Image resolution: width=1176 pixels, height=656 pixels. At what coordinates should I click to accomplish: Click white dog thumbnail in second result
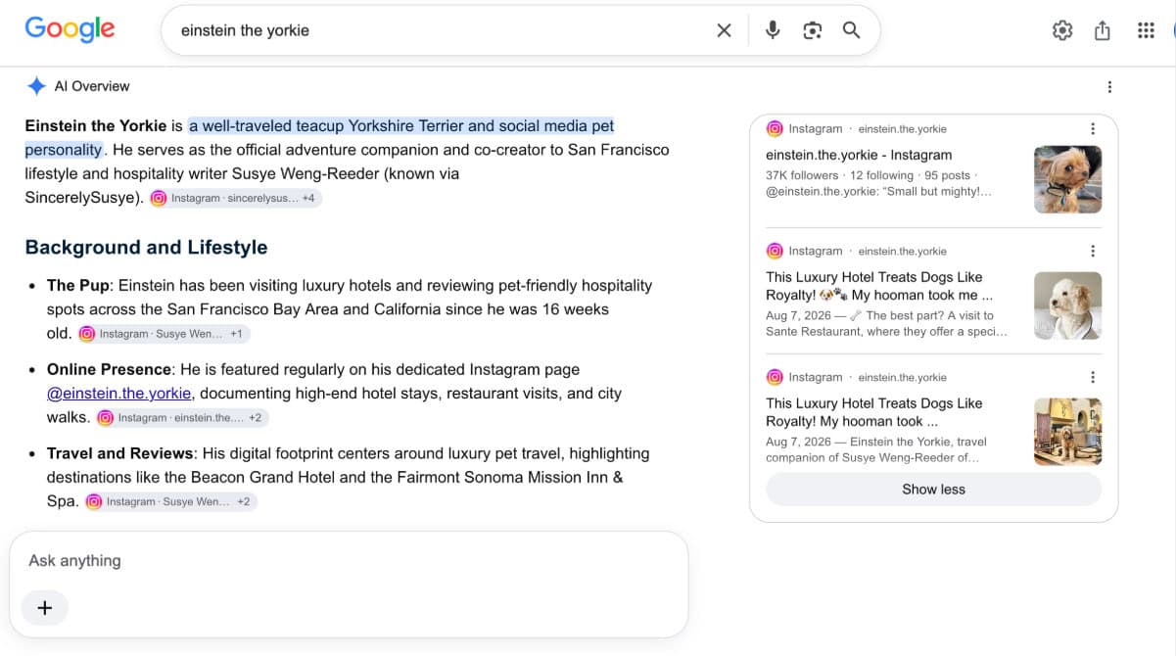pyautogui.click(x=1067, y=305)
